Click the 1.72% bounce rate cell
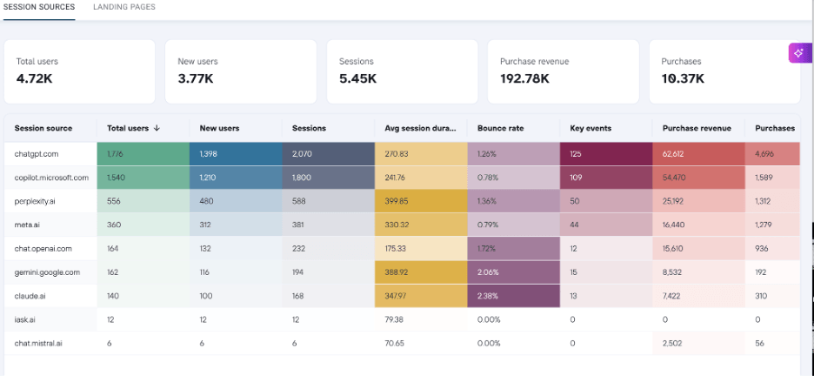 point(513,249)
